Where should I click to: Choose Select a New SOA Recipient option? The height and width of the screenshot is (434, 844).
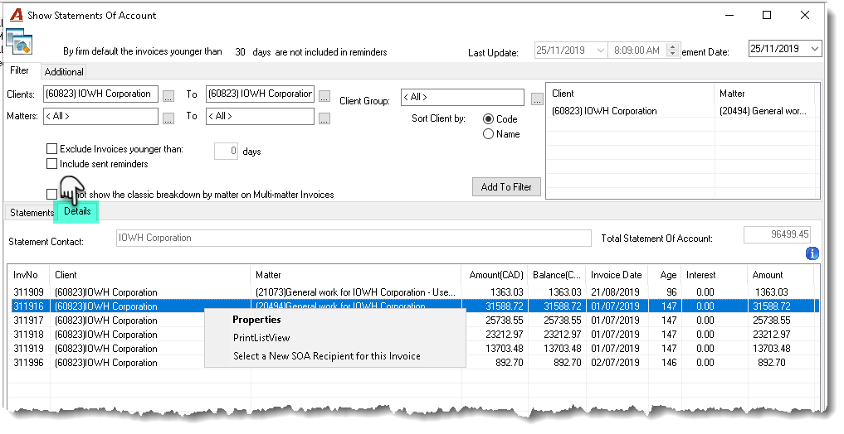coord(327,356)
